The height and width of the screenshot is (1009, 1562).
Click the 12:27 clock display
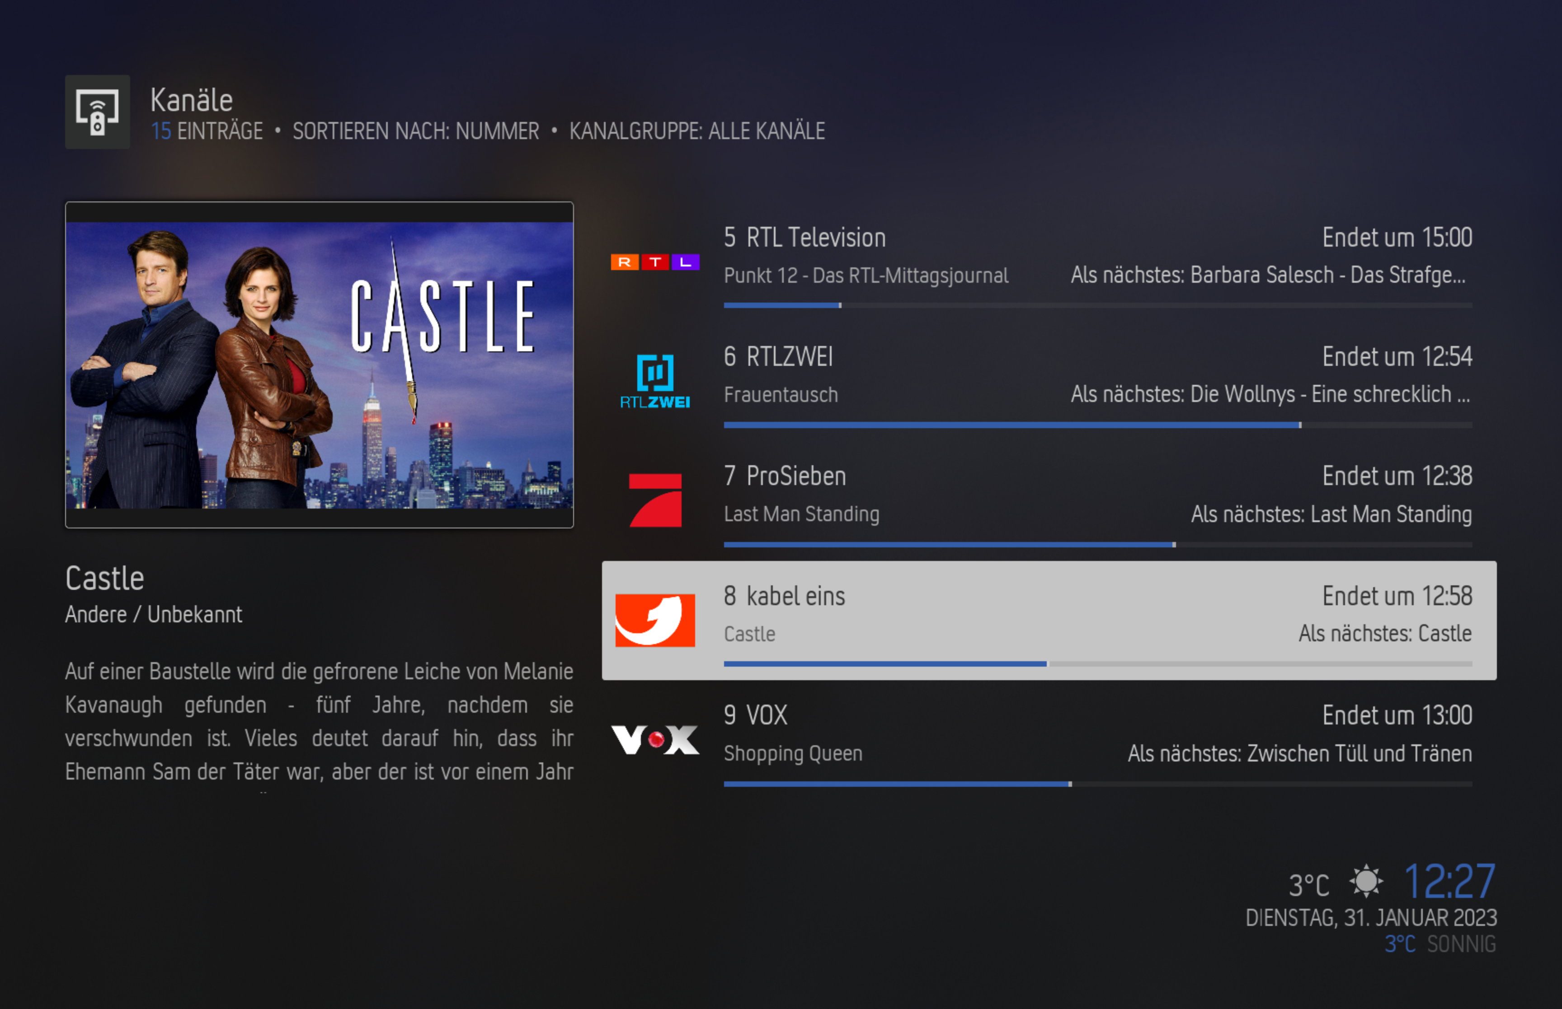pyautogui.click(x=1449, y=881)
